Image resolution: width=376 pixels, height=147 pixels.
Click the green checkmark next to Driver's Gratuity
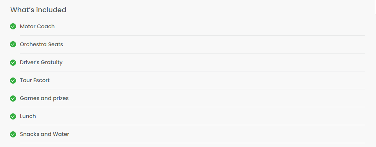13,62
